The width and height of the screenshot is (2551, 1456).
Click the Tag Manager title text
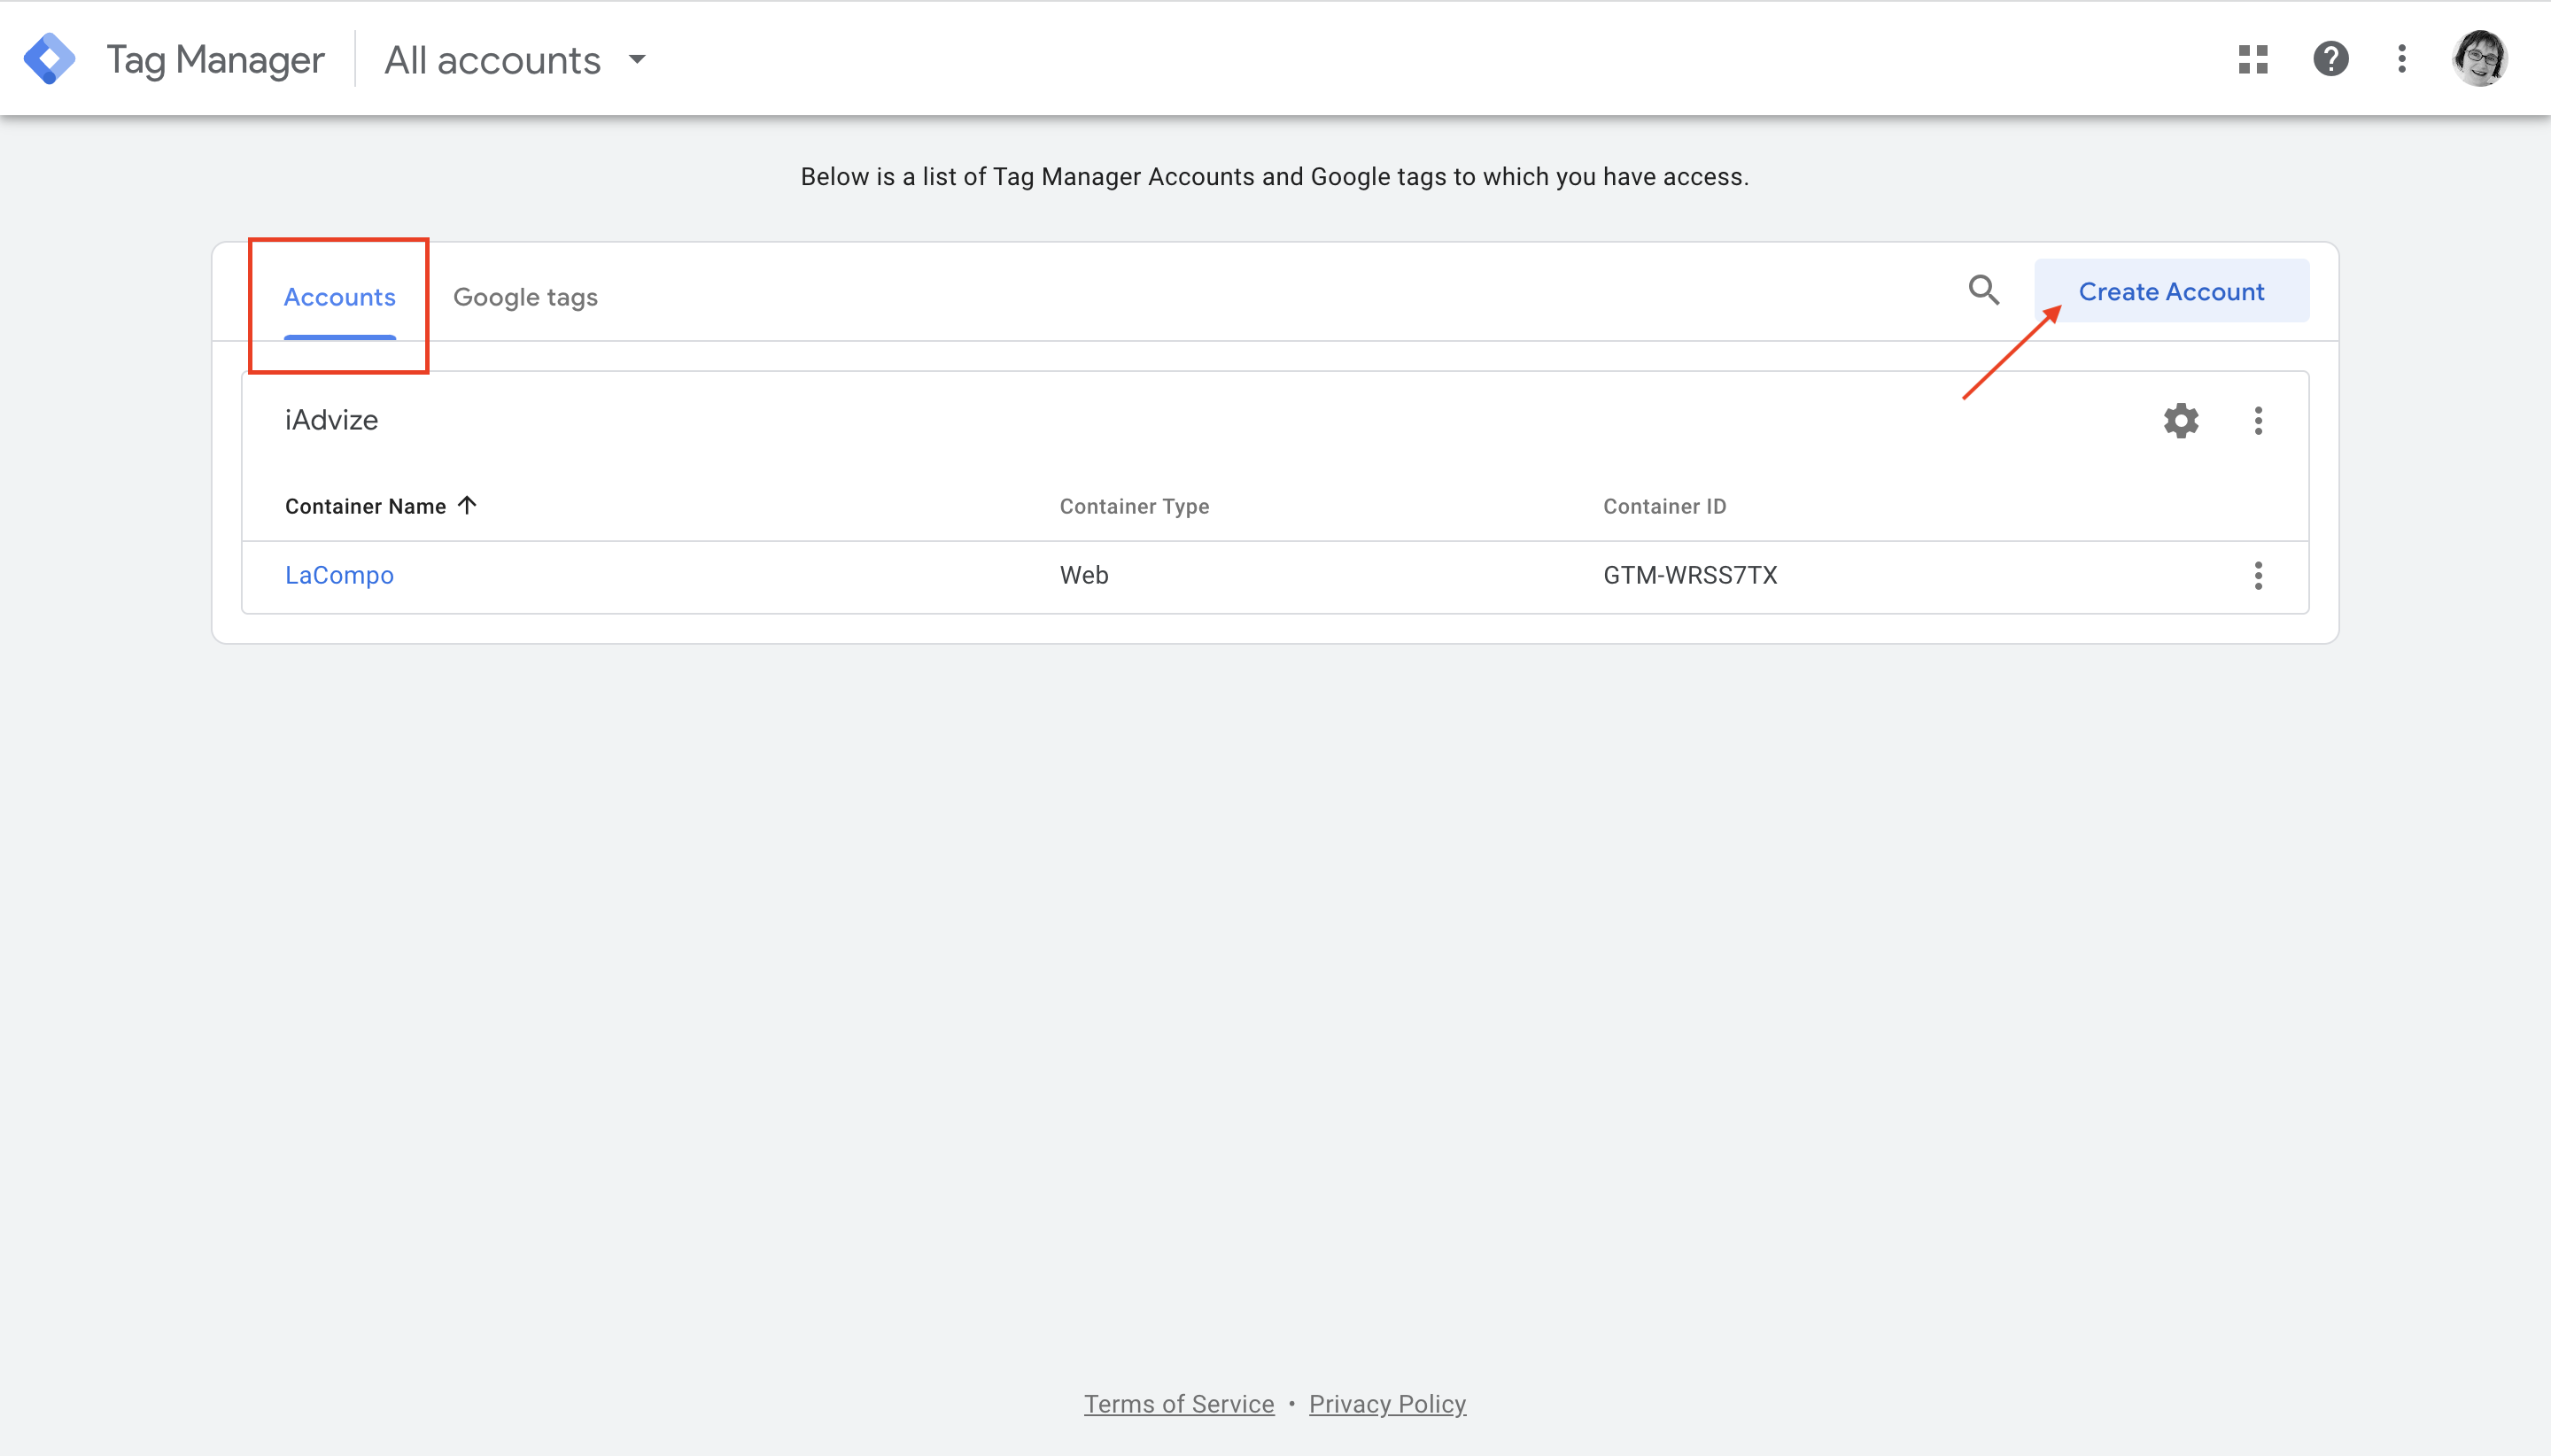pos(215,60)
